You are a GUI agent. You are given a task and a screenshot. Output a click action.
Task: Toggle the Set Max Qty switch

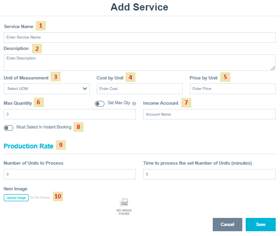coord(100,104)
